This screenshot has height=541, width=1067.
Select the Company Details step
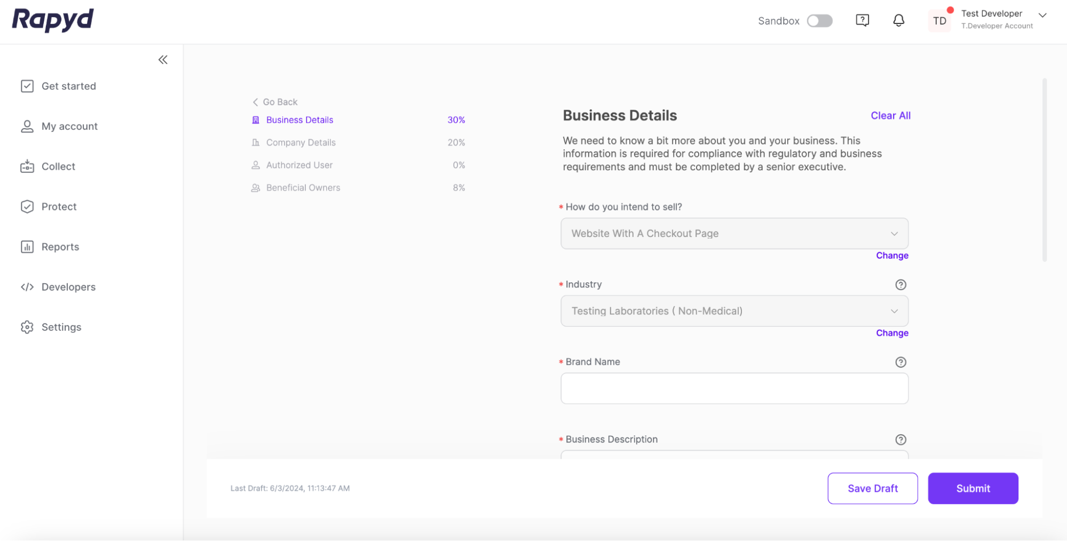click(x=301, y=142)
